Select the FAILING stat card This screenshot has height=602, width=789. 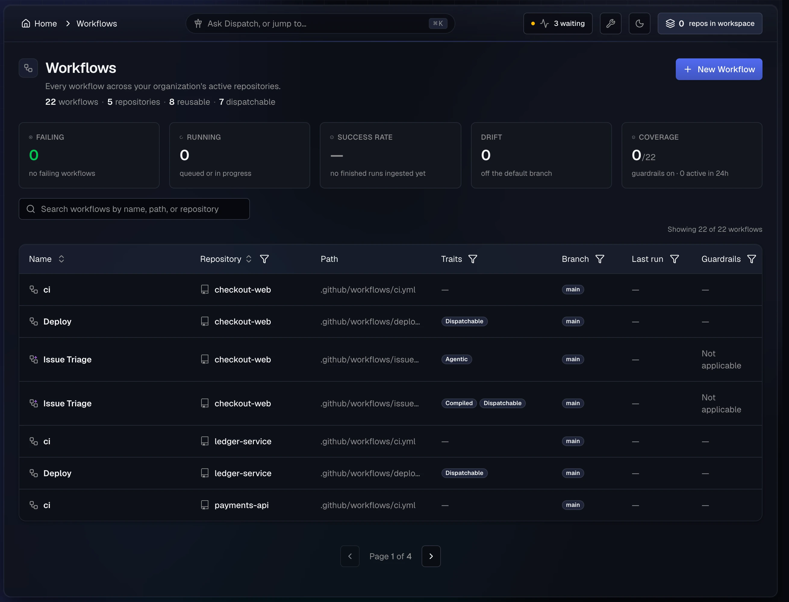pos(89,155)
